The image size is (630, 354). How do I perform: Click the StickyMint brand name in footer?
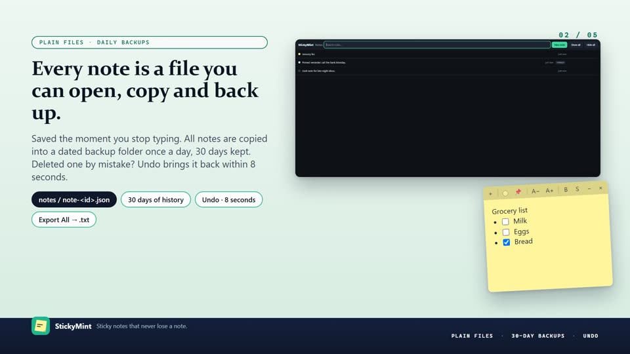click(x=73, y=326)
